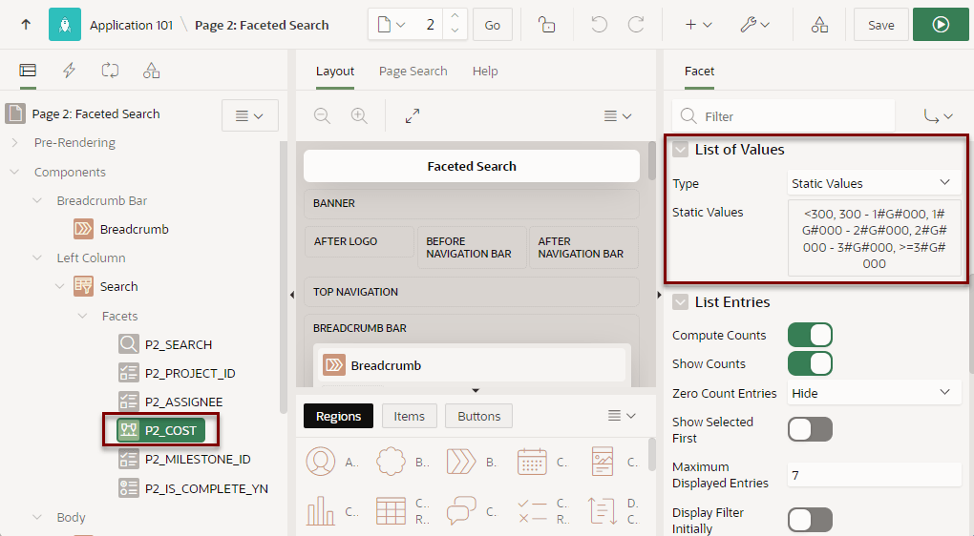Open the Zero Count Entries dropdown

(x=874, y=393)
